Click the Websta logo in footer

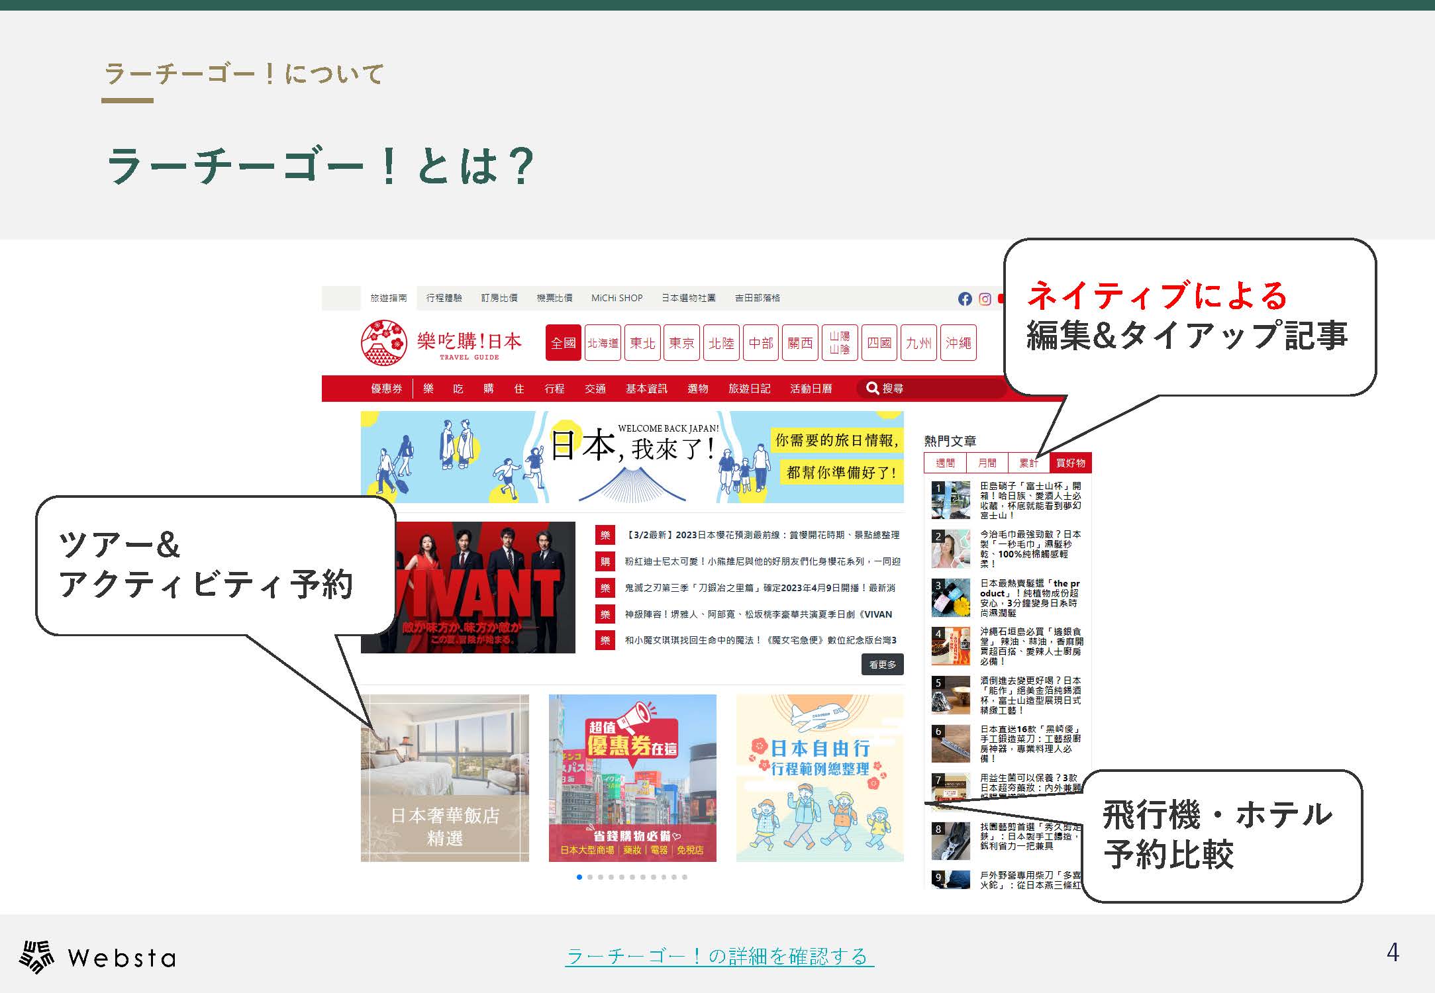(97, 957)
